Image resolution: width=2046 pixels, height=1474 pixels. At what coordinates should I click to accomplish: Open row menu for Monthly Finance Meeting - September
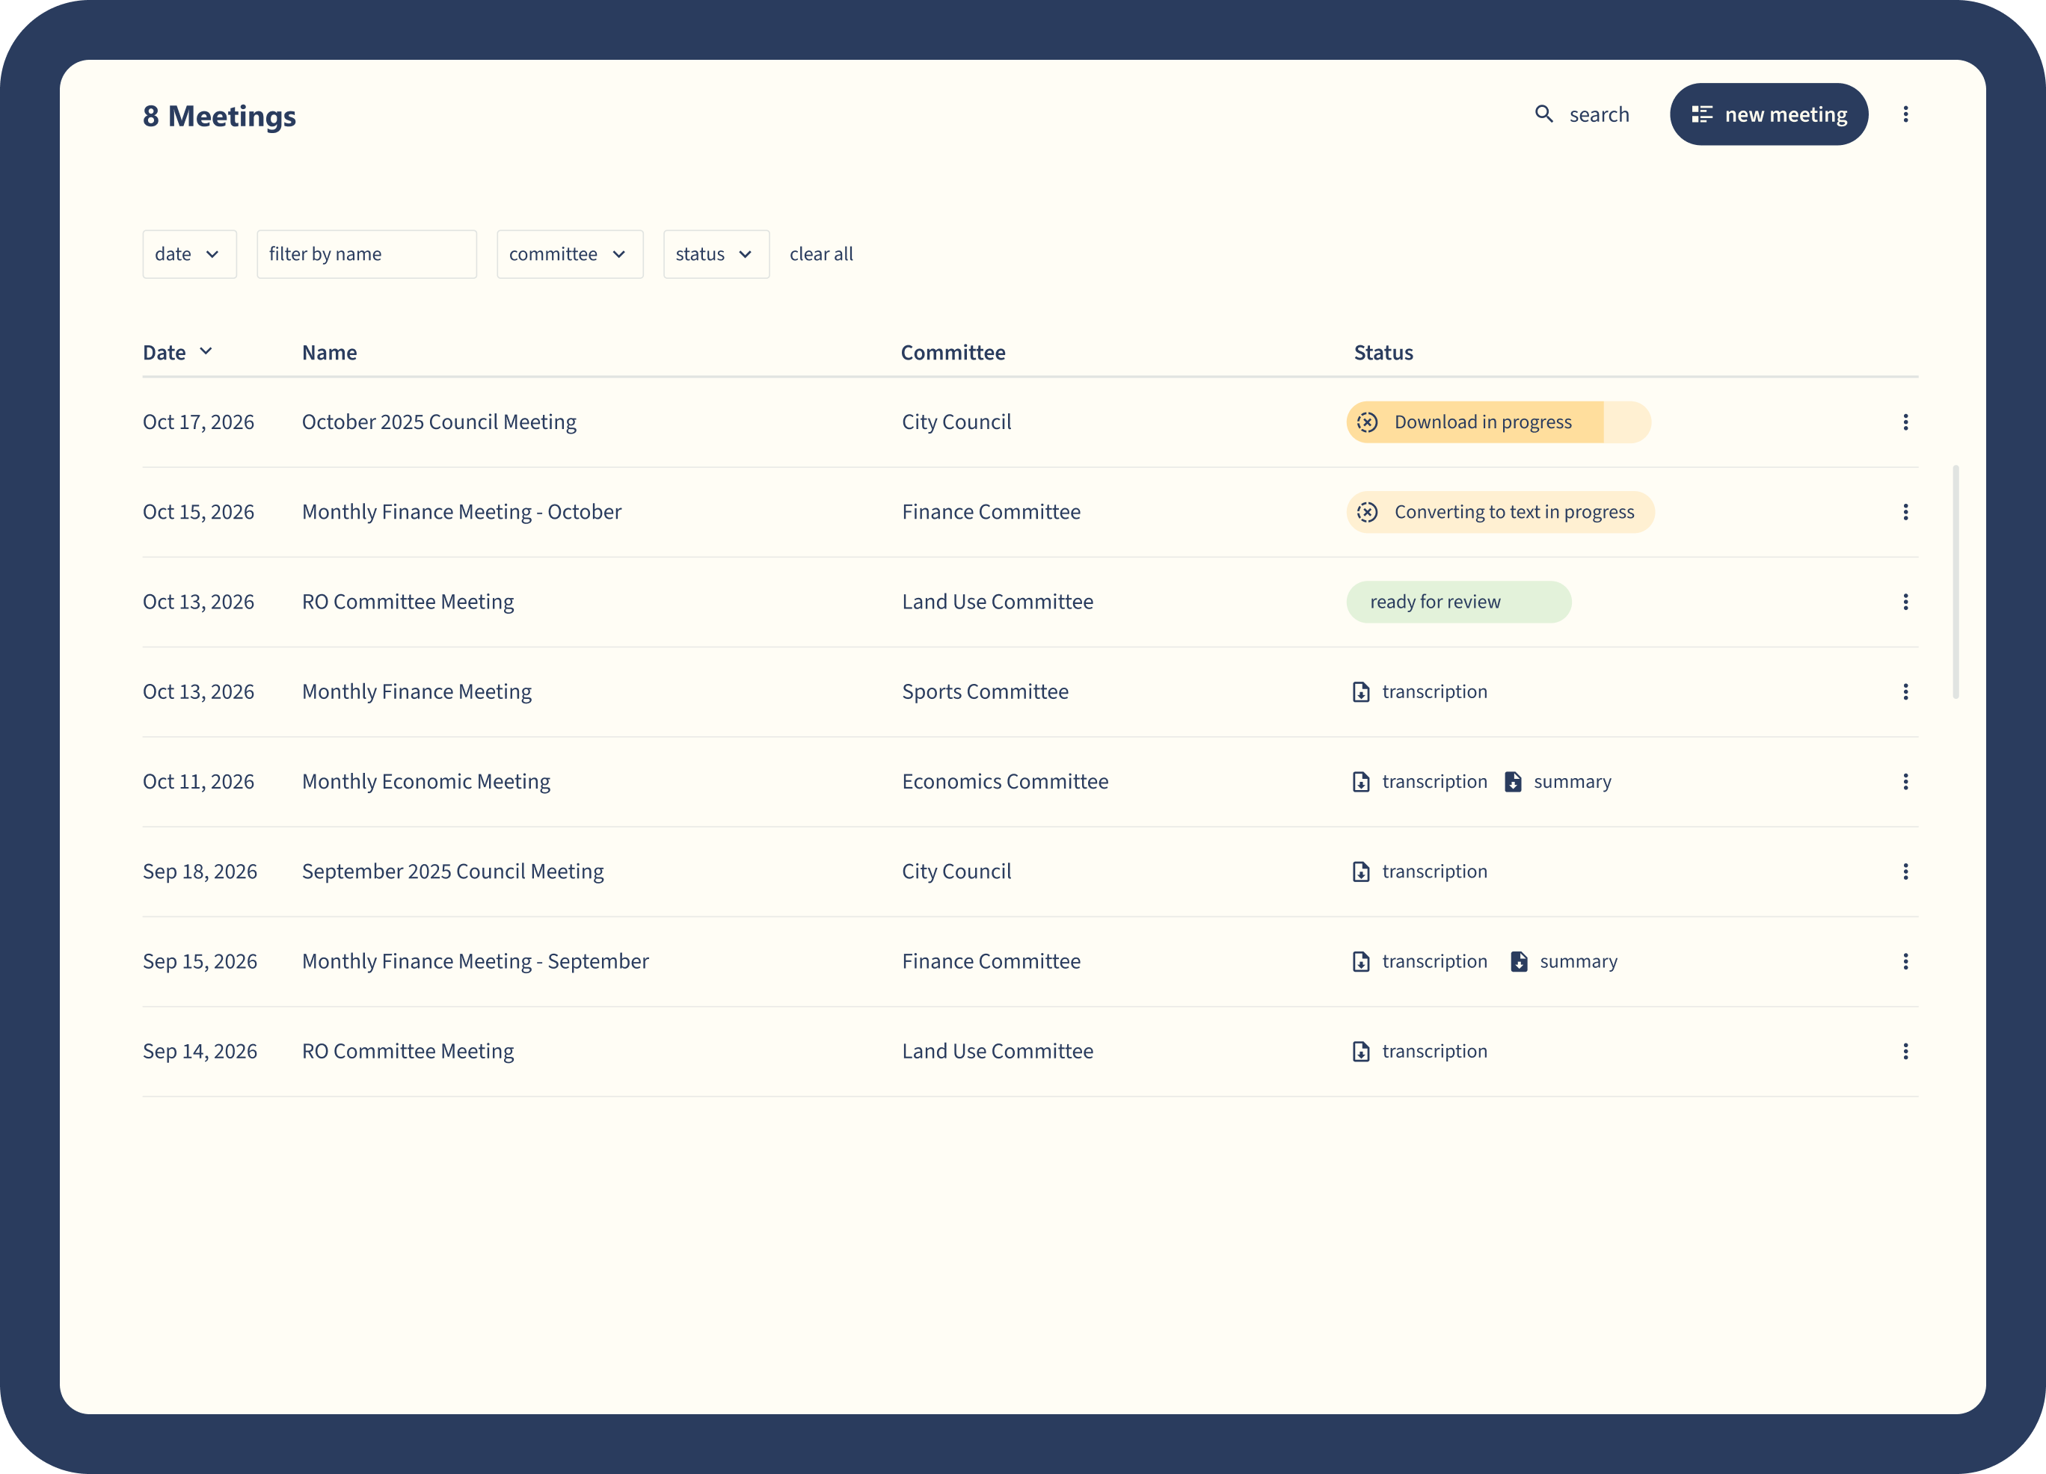pos(1905,962)
